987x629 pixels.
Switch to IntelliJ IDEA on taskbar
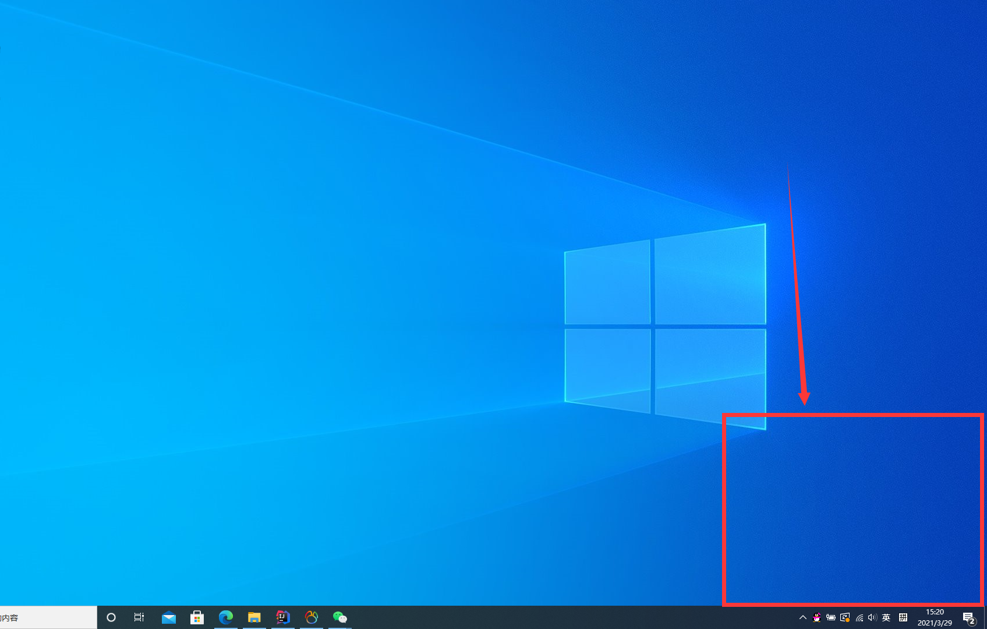282,617
